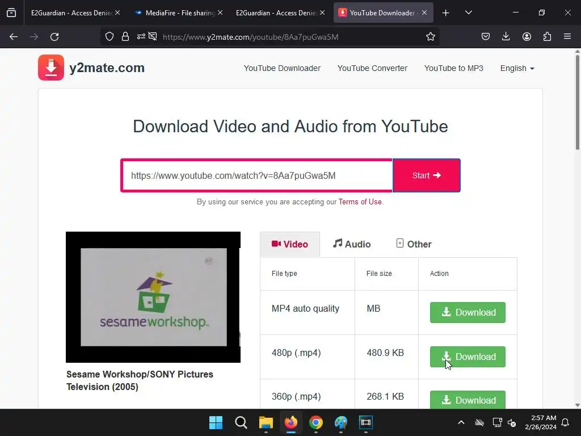Image resolution: width=581 pixels, height=436 pixels.
Task: Open the Firefox account icon
Action: (527, 37)
